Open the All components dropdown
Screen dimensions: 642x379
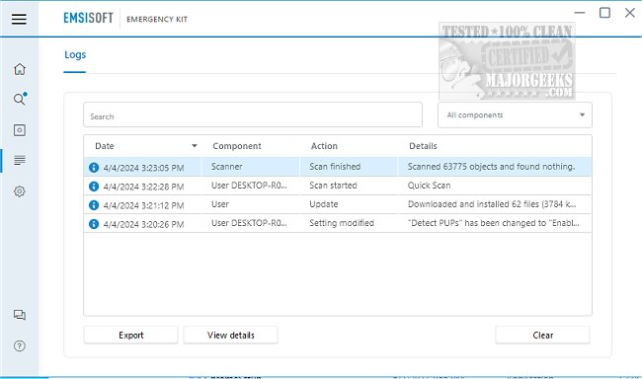coord(515,115)
